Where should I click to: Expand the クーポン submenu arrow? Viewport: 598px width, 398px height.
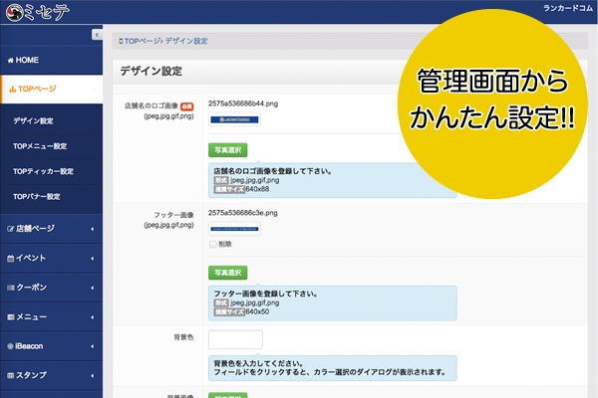pos(92,288)
